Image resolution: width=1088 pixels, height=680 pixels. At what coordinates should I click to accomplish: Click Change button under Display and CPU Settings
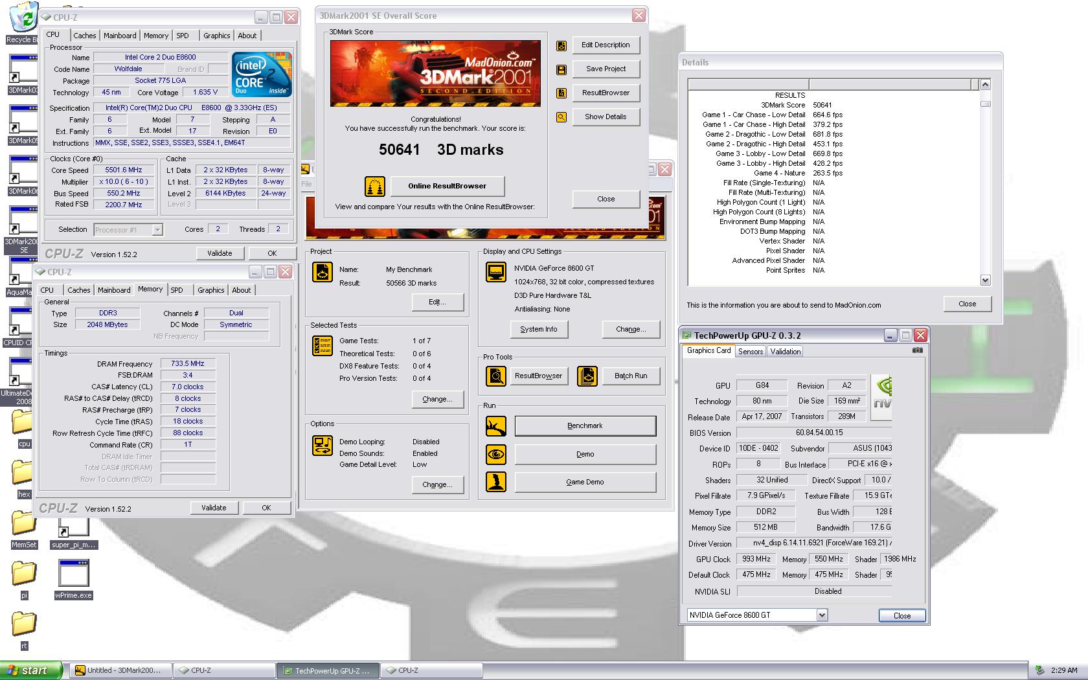(631, 330)
